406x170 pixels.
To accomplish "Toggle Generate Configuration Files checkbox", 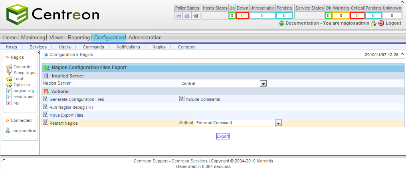I will tap(46, 99).
